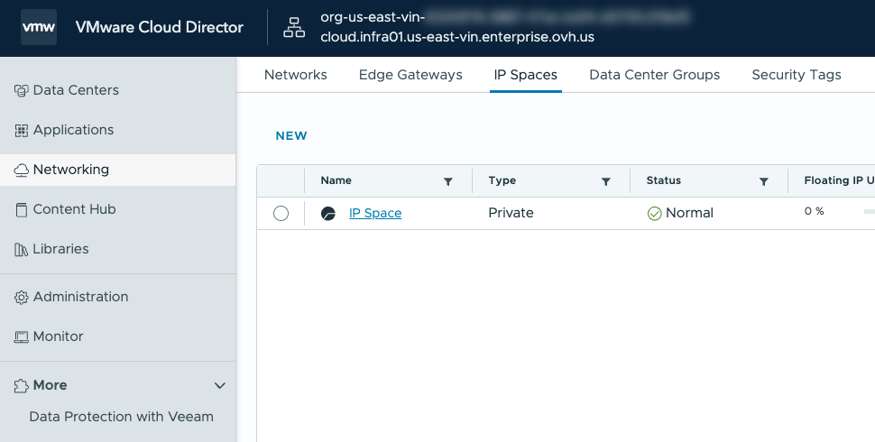
Task: Collapse the More section chevron
Action: tap(220, 386)
